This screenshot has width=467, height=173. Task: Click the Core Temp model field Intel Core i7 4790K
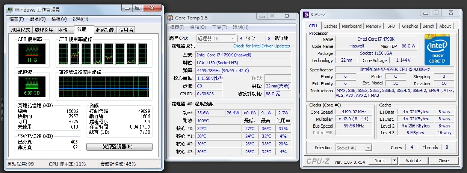coord(243,55)
